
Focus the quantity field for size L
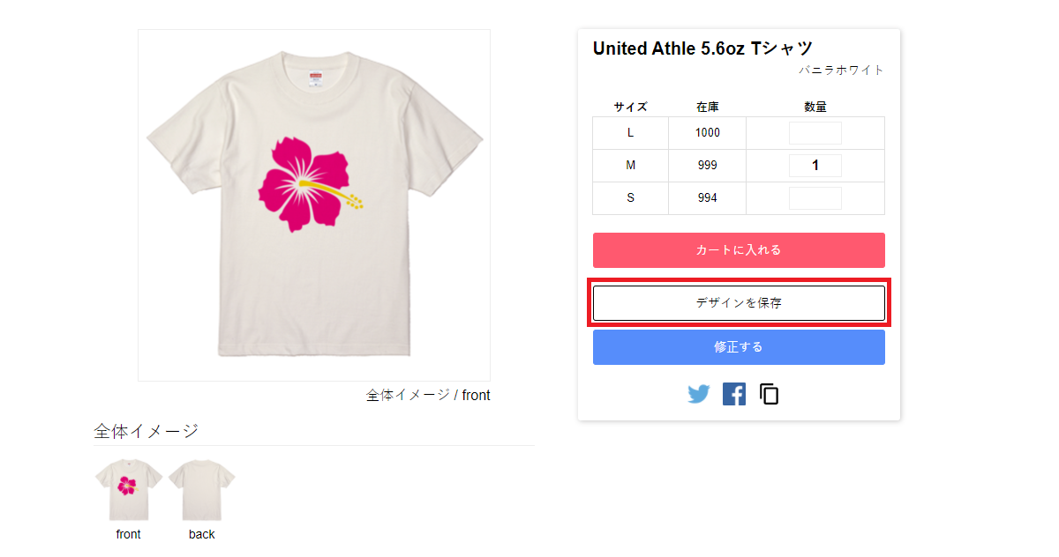(x=815, y=133)
